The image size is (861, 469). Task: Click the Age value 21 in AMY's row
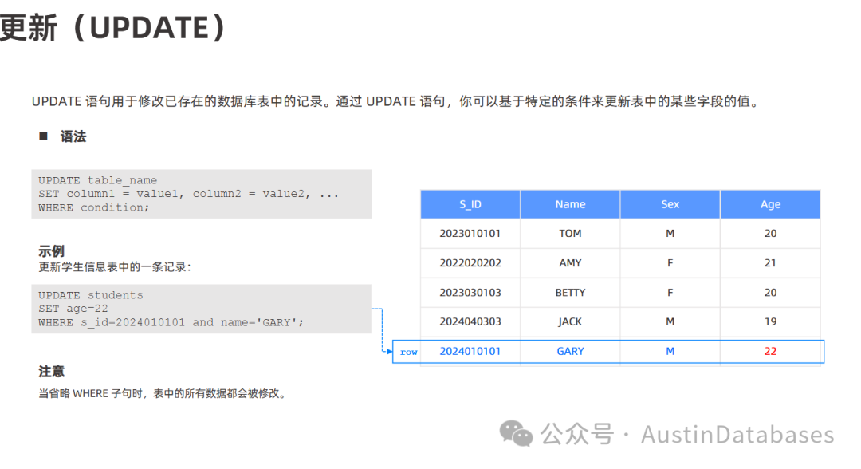[x=770, y=263]
